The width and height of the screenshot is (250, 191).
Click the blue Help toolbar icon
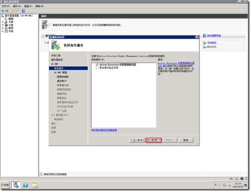pyautogui.click(x=23, y=11)
